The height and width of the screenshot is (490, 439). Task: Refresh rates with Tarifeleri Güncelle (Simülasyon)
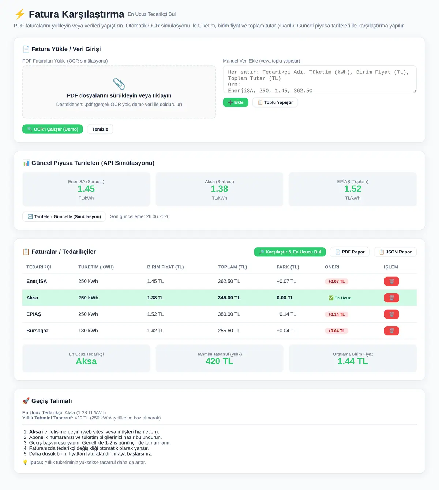click(x=64, y=216)
